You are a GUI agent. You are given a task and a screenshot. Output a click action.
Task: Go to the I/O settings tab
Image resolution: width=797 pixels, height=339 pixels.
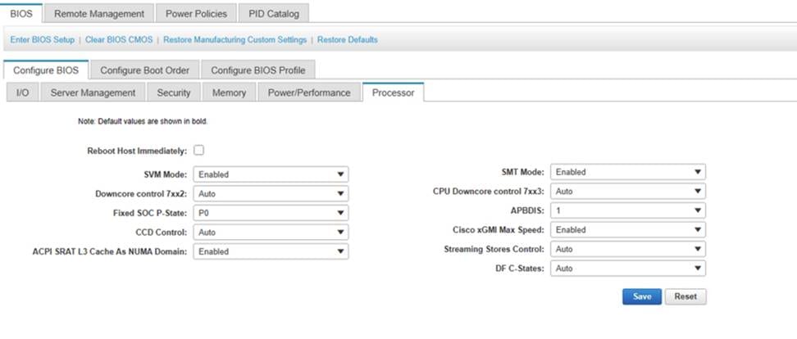tap(22, 93)
